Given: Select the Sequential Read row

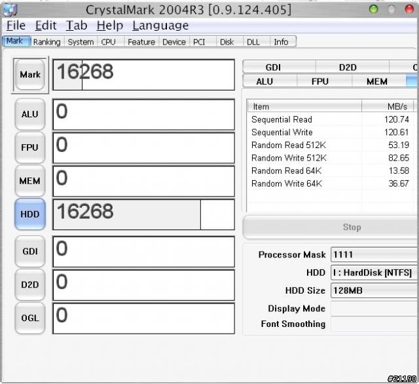Looking at the screenshot, I should coord(331,119).
